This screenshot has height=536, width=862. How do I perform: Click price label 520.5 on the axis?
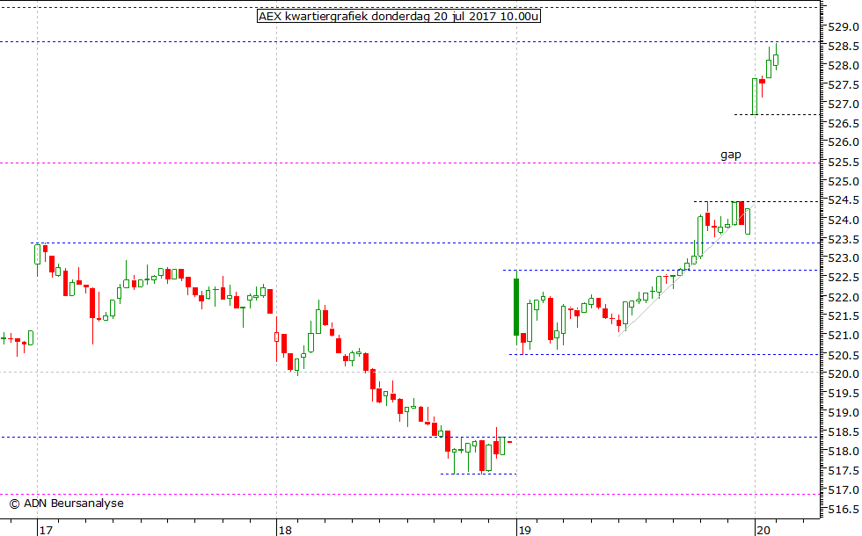coord(844,356)
